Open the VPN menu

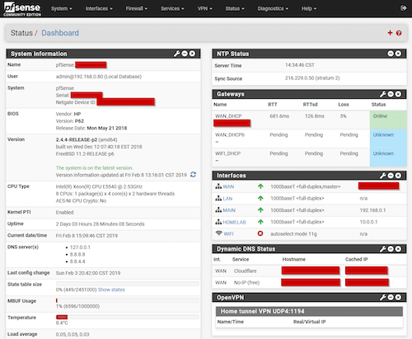[204, 8]
